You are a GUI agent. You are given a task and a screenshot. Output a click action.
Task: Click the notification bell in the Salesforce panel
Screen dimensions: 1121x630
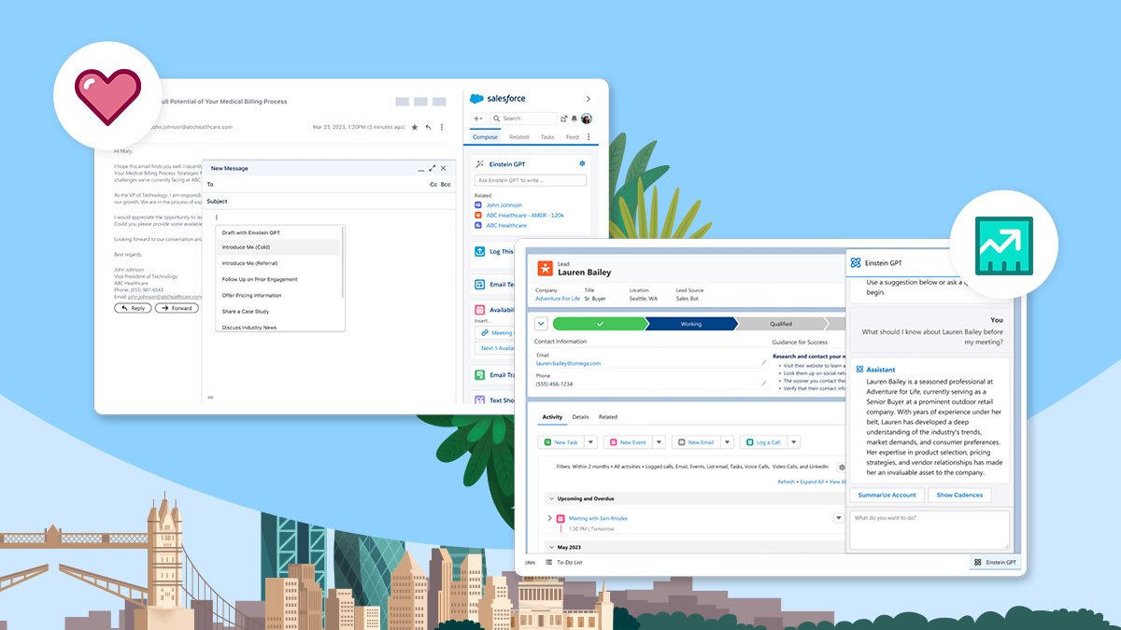[x=574, y=119]
